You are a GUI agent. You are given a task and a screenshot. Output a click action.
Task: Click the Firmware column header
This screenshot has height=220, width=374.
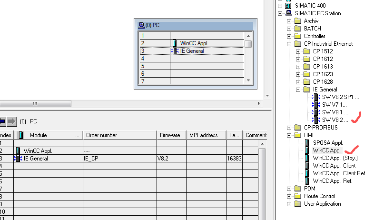coord(170,135)
